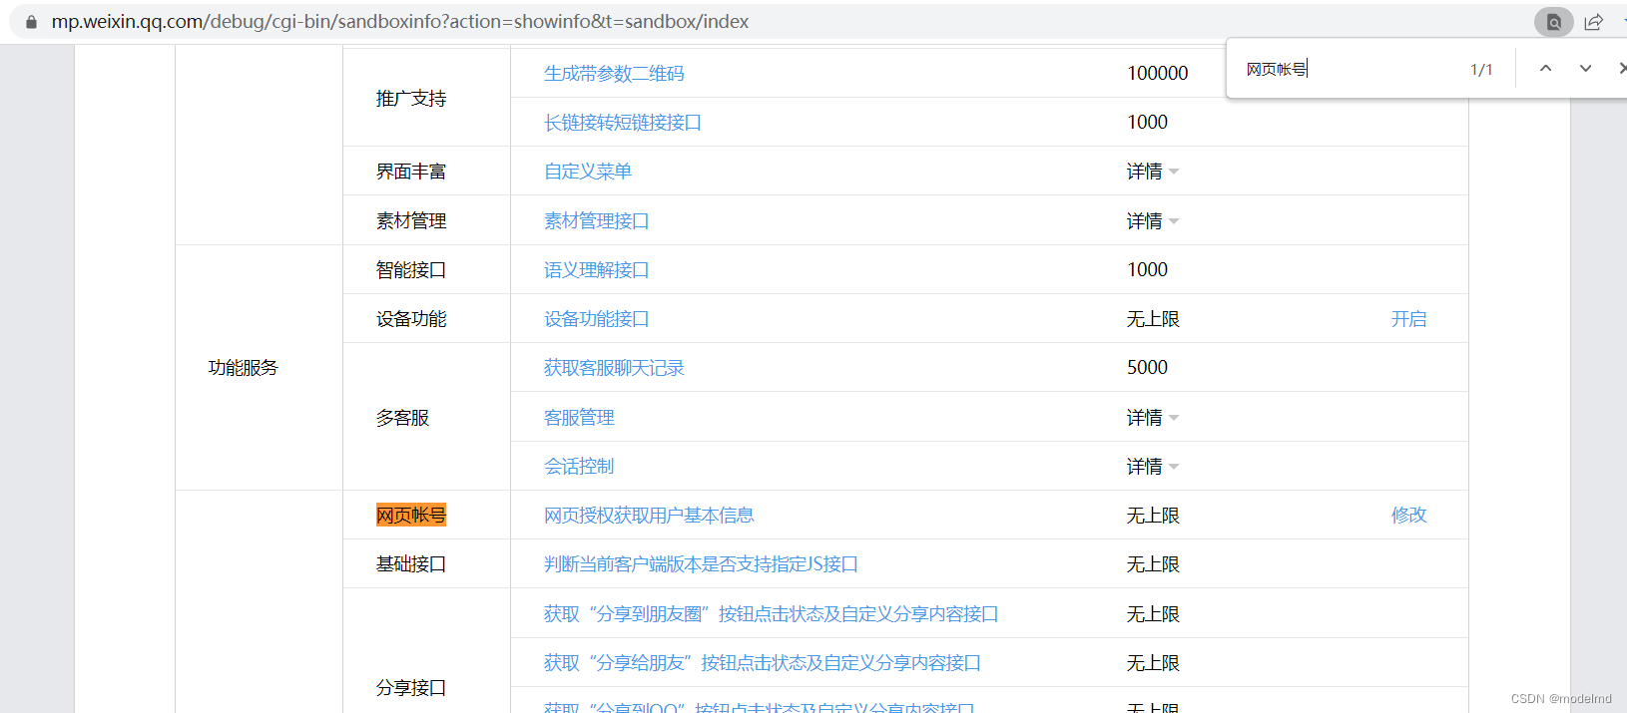Screen dimensions: 1627x713
Task: Expand 详情 dropdown for 素材管理接口
Action: 1153,220
